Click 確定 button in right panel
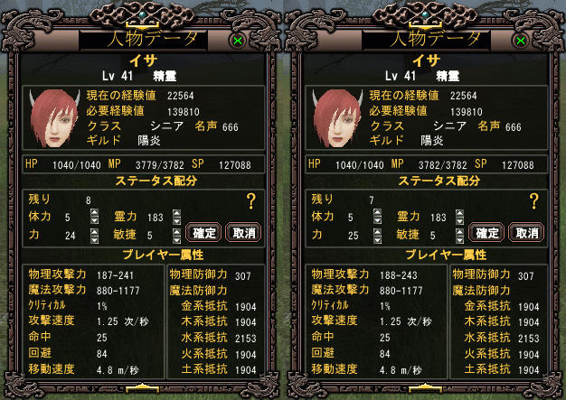566x400 pixels. click(487, 232)
